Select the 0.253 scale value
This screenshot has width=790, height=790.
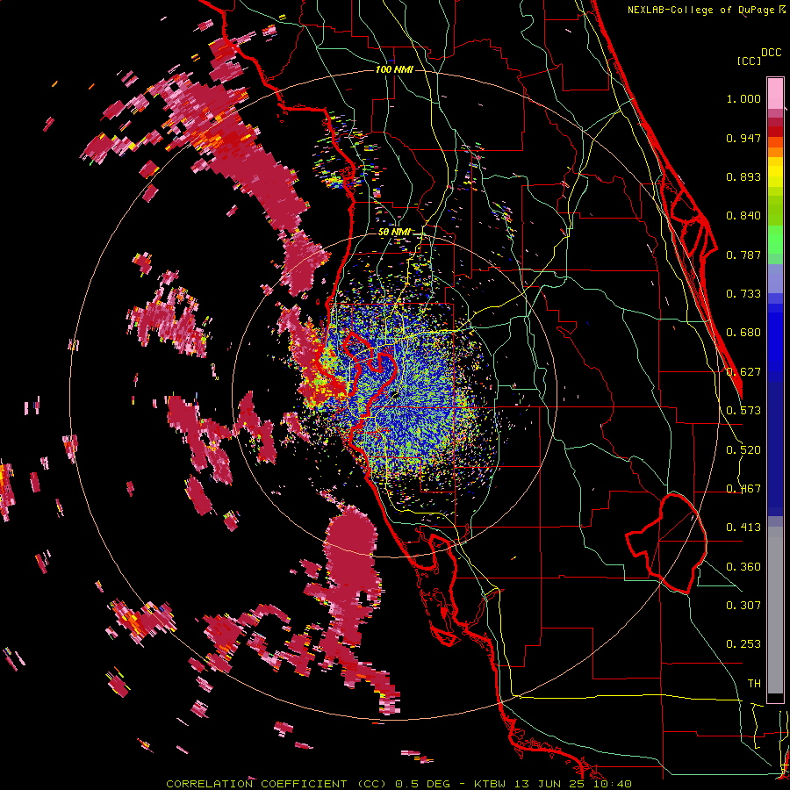[x=743, y=644]
